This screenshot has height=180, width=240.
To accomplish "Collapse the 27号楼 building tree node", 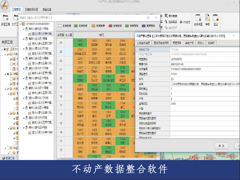I will [x=23, y=48].
